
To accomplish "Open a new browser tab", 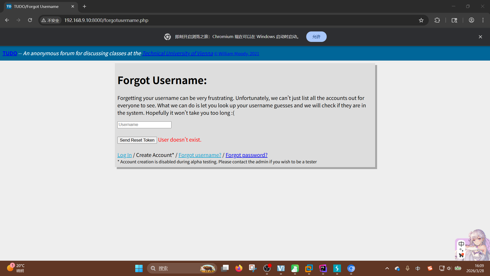I will tap(84, 6).
